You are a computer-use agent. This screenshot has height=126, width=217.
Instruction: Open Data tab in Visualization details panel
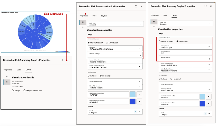click(19, 70)
